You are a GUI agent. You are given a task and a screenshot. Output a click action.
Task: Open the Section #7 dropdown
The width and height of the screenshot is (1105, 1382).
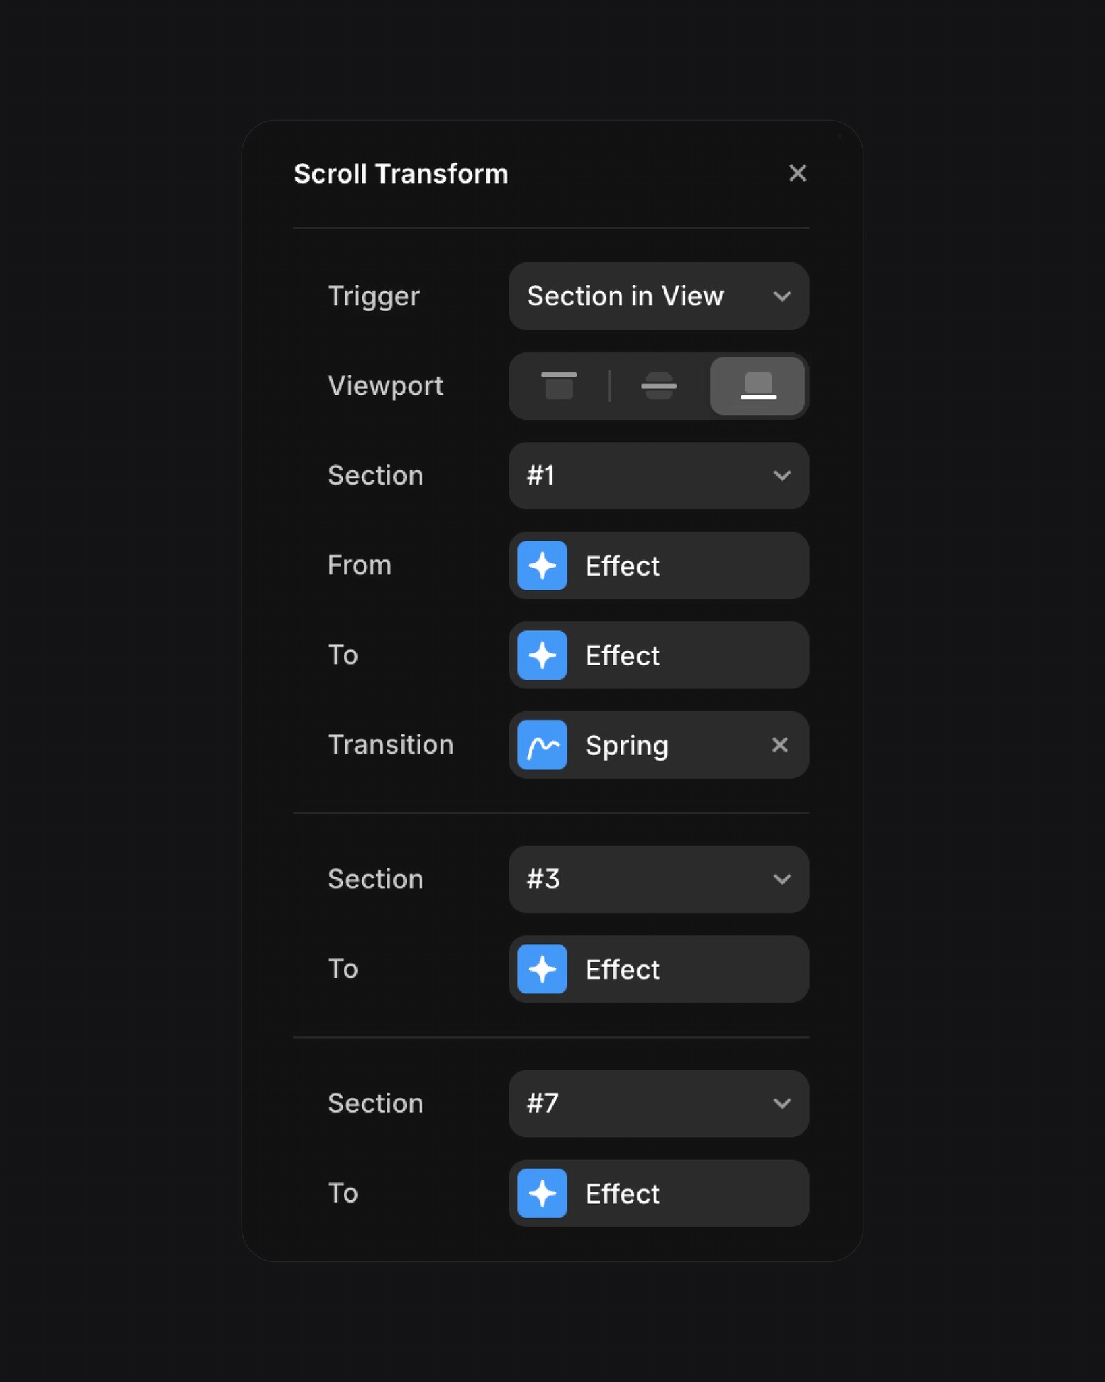658,1104
